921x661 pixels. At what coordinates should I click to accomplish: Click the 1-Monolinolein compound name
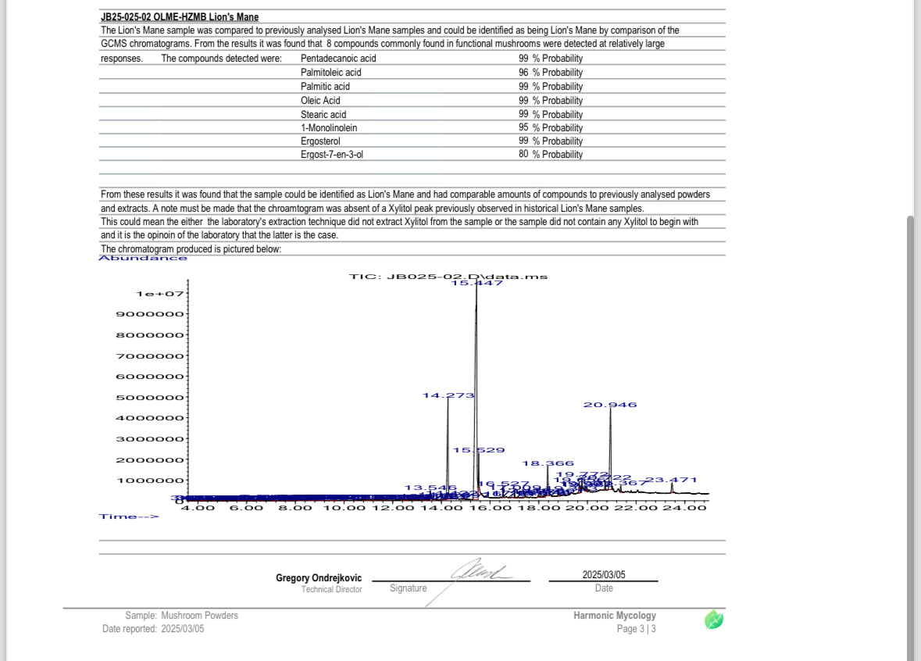(x=329, y=127)
